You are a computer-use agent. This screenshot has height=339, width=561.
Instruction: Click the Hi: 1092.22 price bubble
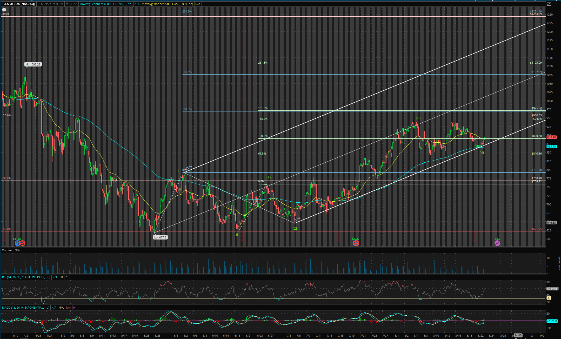click(33, 64)
